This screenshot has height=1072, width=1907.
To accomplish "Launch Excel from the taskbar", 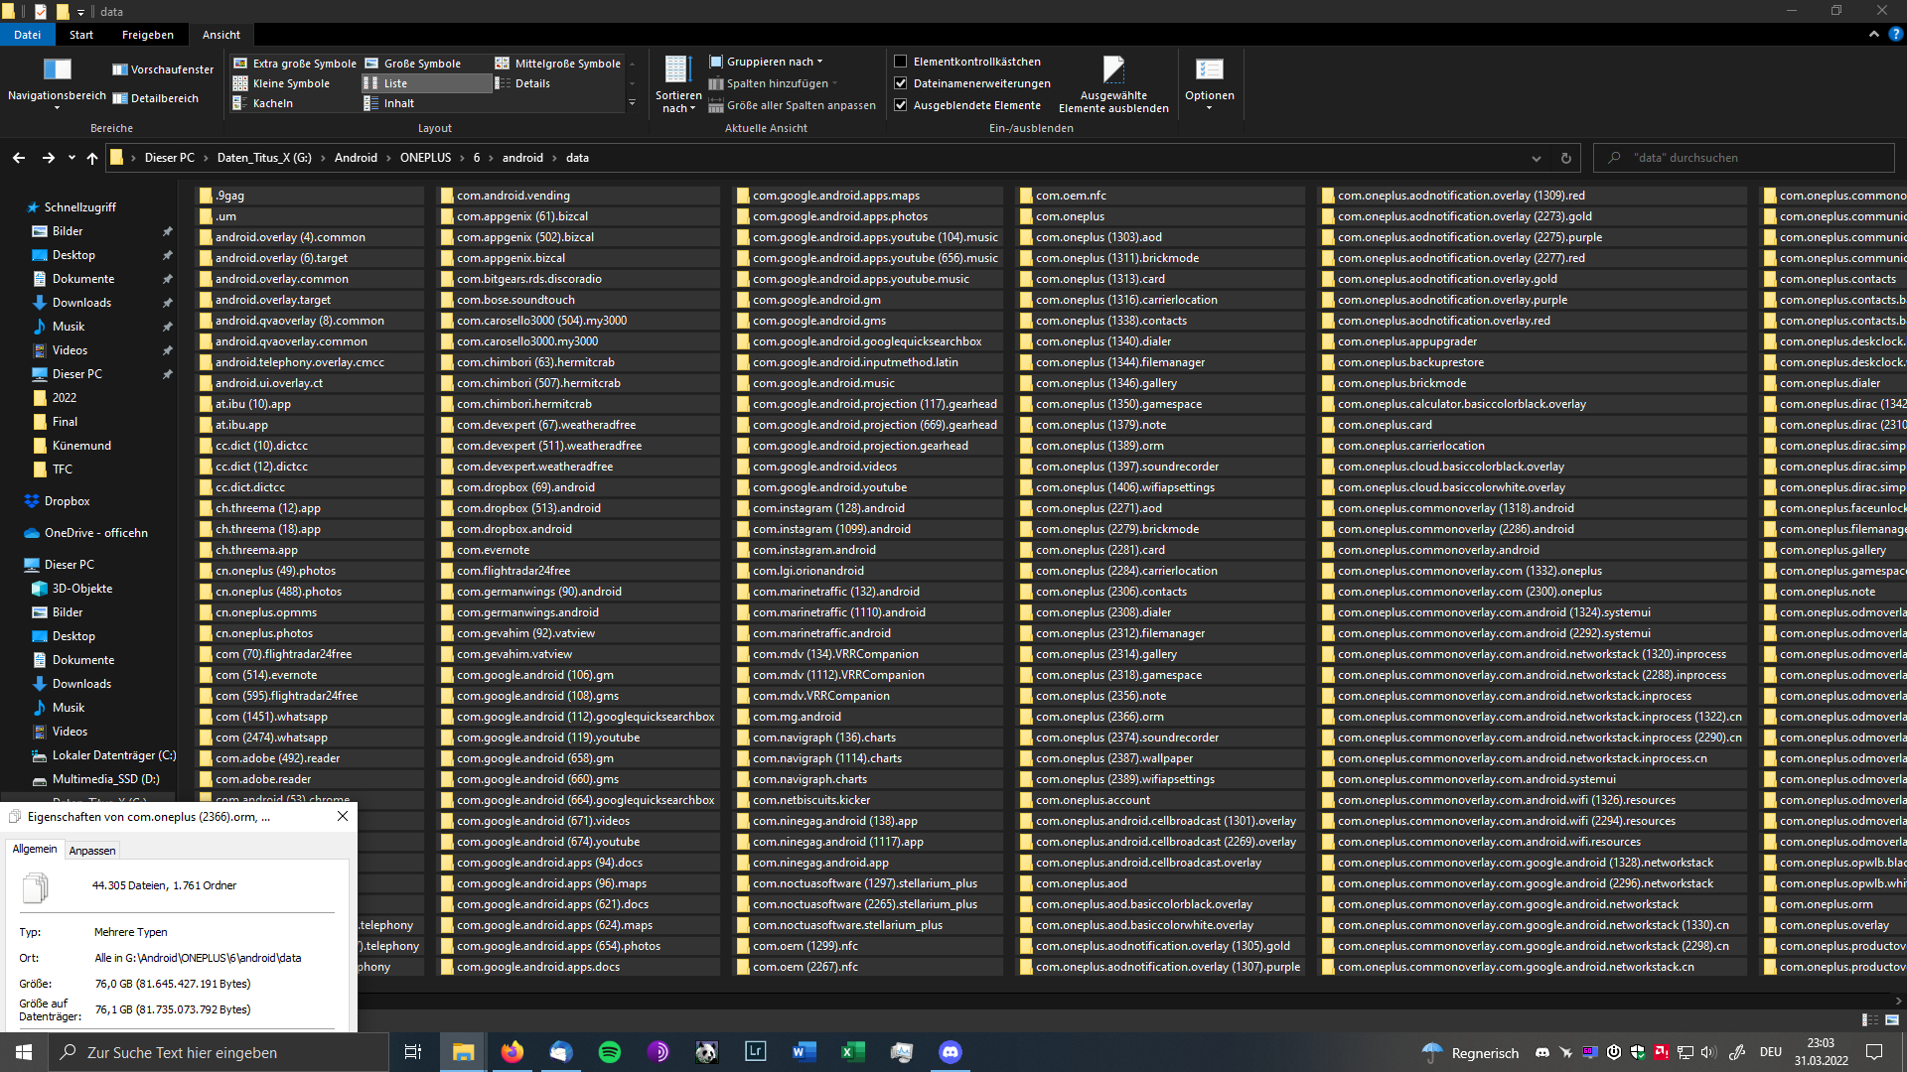I will tap(853, 1052).
